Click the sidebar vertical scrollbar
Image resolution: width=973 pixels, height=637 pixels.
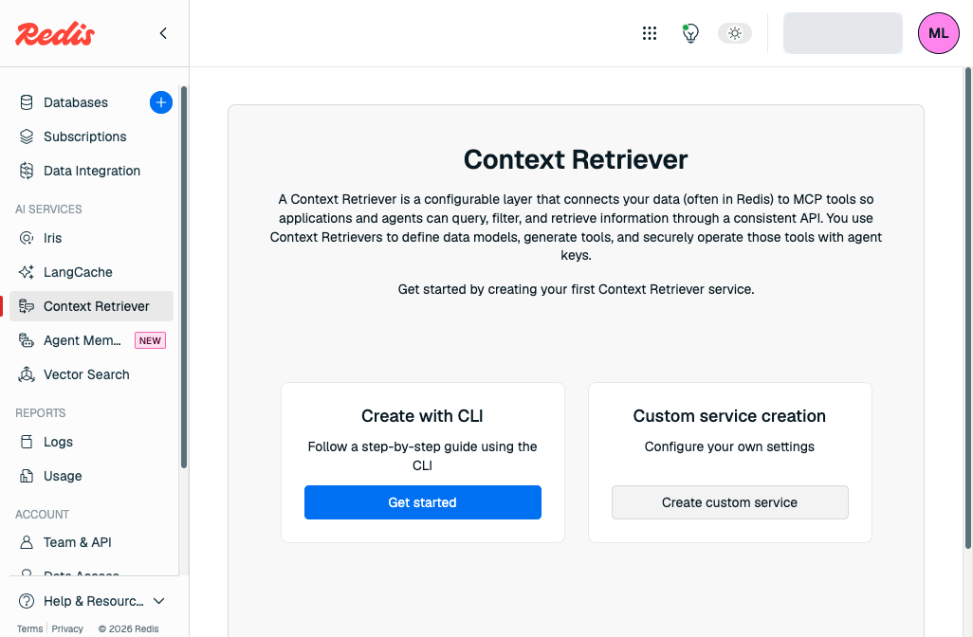(184, 277)
